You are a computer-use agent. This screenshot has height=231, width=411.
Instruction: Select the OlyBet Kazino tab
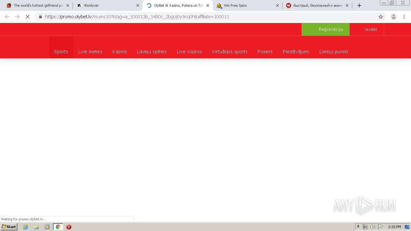click(x=177, y=5)
